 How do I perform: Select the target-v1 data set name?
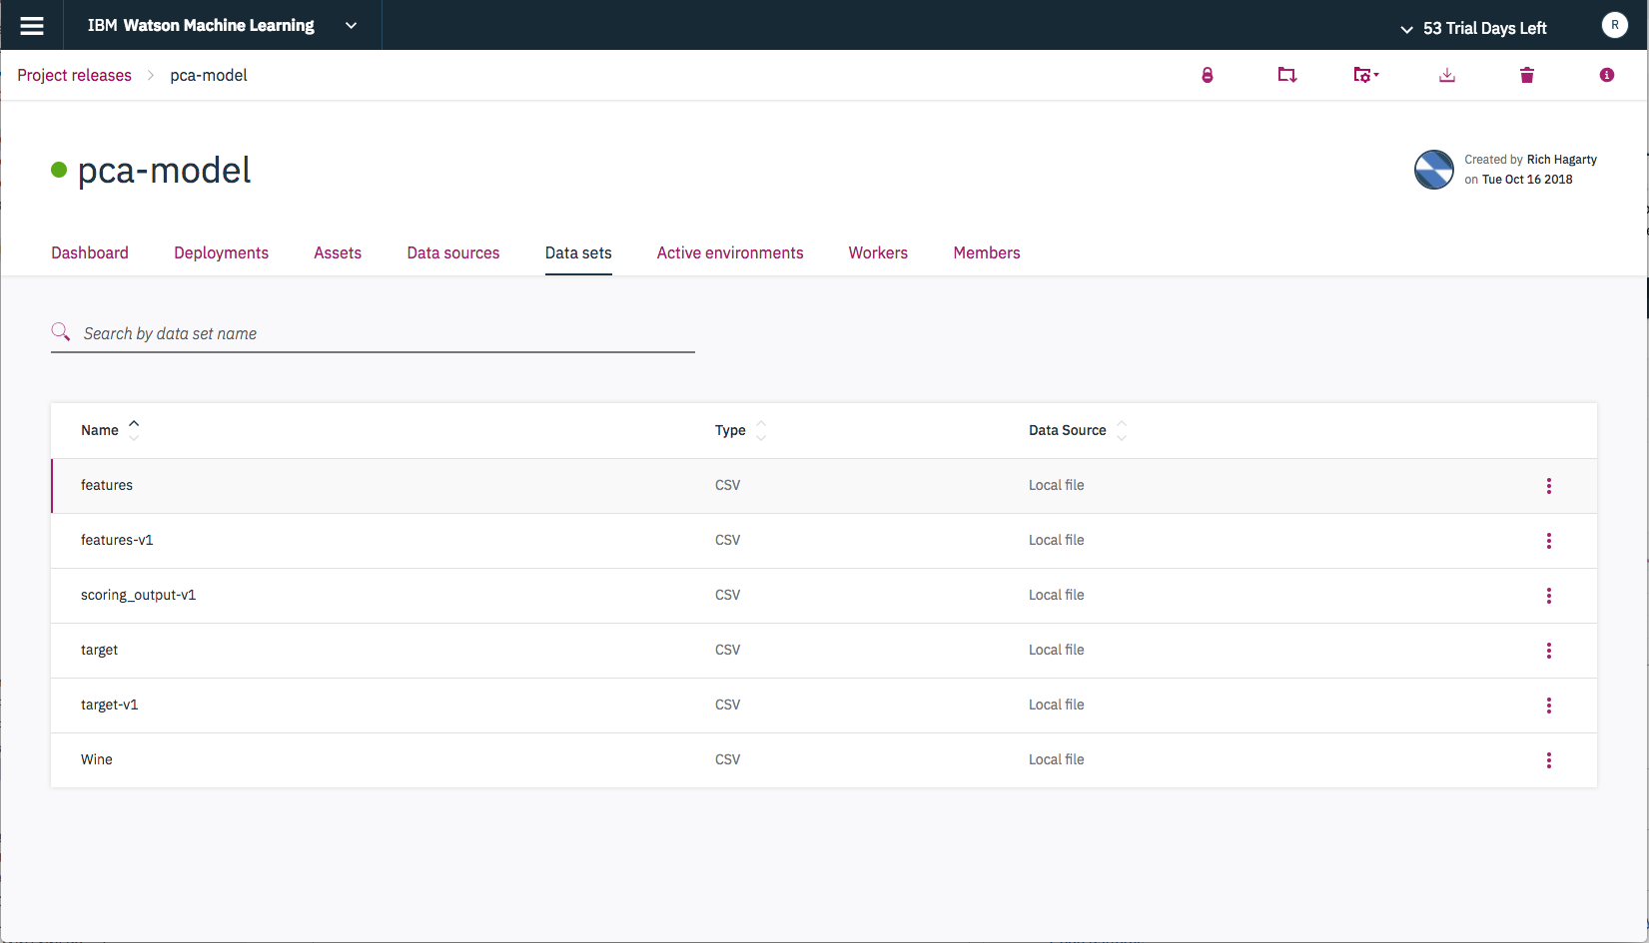(110, 705)
